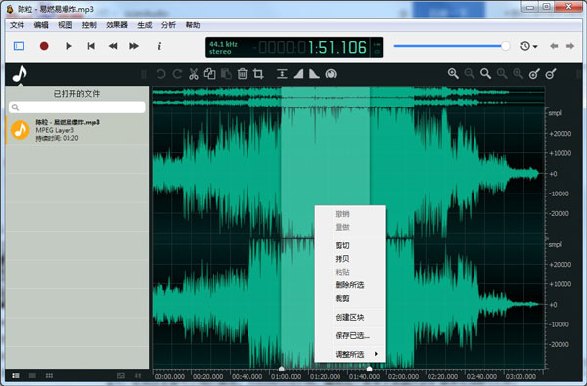587x386 pixels.
Task: Click the 1:51.106 time display
Action: point(338,48)
